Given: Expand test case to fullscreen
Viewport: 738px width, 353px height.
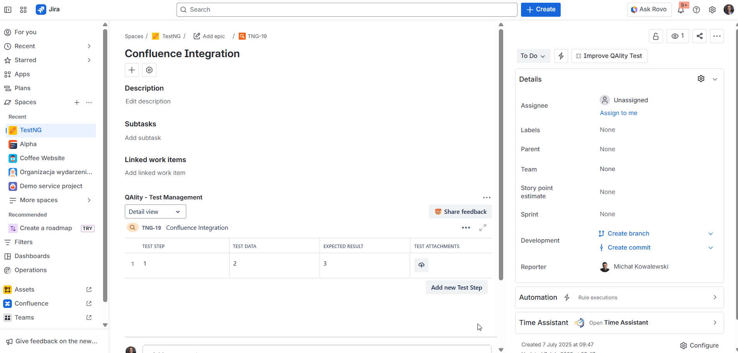Looking at the screenshot, I should 483,228.
